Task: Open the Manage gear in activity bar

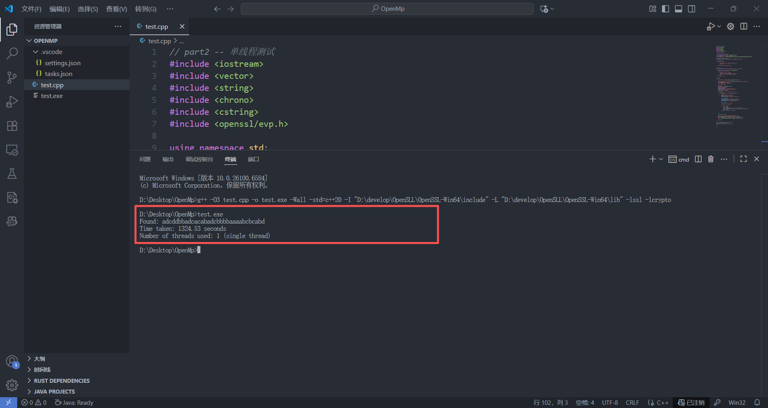Action: pyautogui.click(x=12, y=385)
